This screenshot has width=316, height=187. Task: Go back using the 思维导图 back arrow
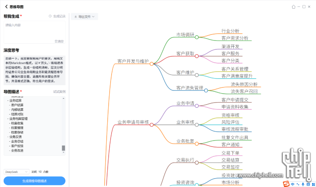(6, 6)
